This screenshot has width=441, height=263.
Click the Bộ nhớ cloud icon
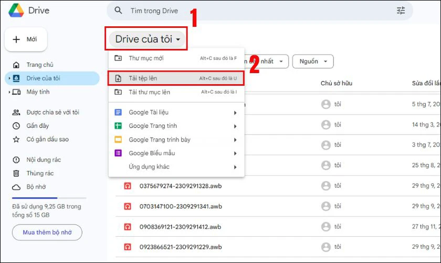pos(16,187)
